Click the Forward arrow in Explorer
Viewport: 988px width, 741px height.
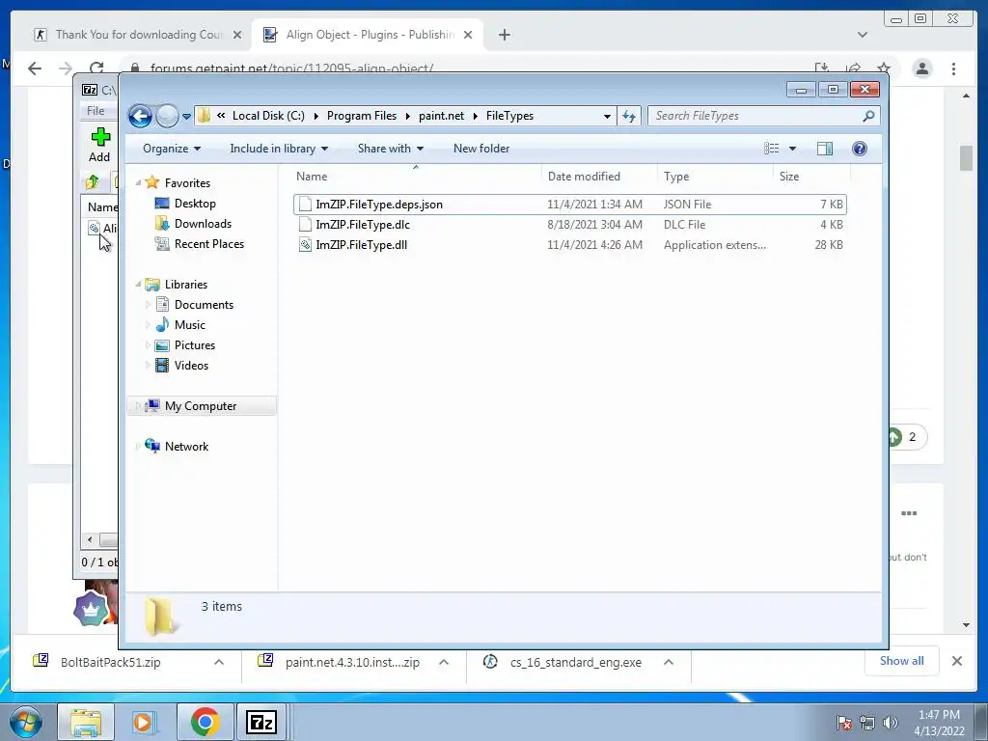[167, 116]
